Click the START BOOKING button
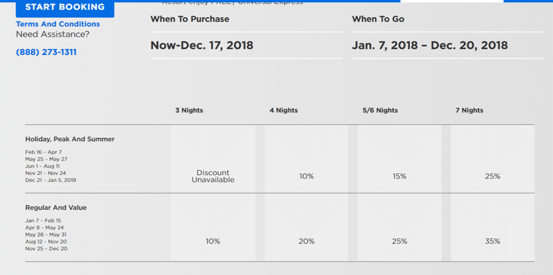553x275 pixels. tap(65, 8)
